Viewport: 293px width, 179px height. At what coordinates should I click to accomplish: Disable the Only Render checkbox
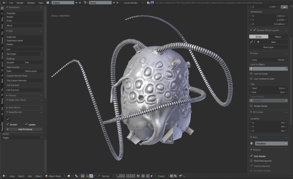pos(252,156)
